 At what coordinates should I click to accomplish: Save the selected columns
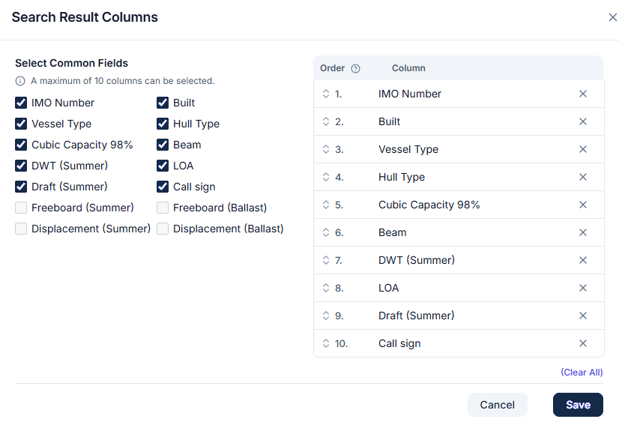[578, 405]
